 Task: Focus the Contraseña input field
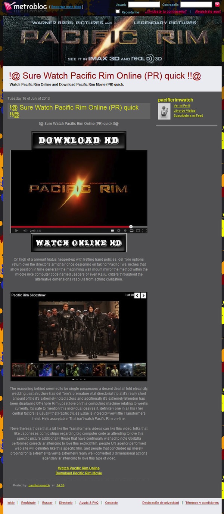[x=196, y=4]
